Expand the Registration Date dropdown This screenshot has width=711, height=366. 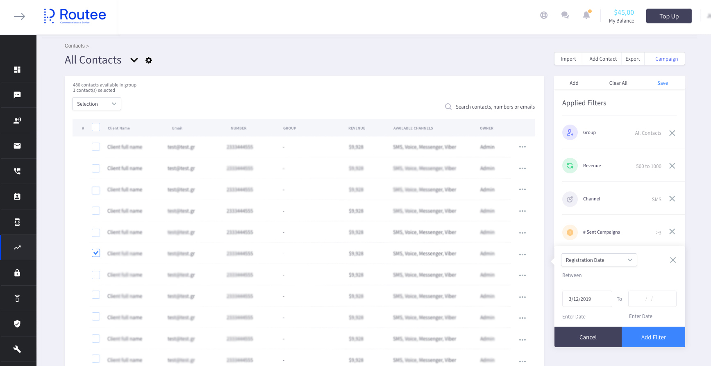pos(599,260)
